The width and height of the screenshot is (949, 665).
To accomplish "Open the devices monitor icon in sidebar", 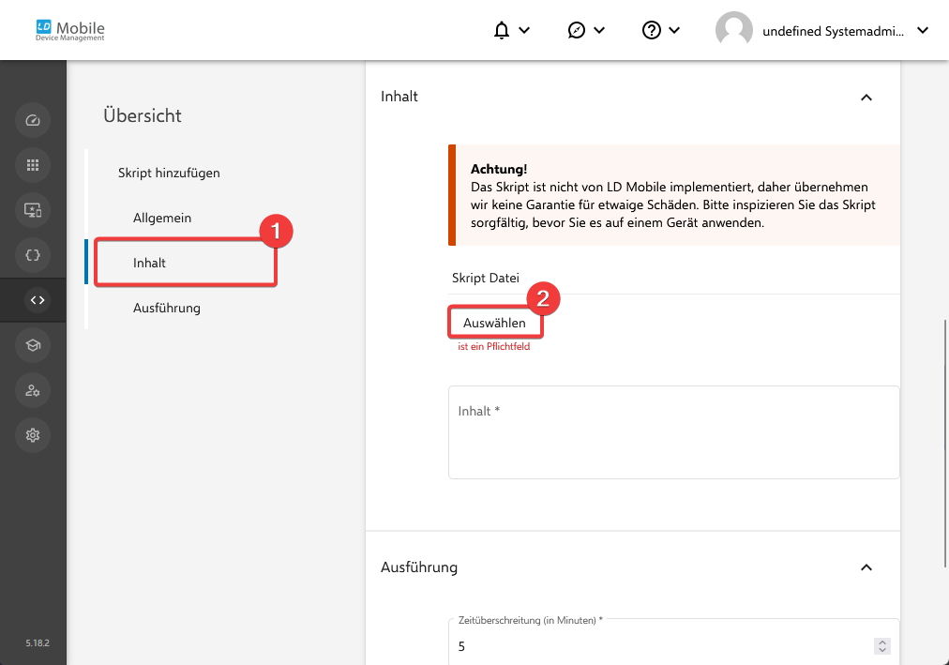I will pos(33,210).
